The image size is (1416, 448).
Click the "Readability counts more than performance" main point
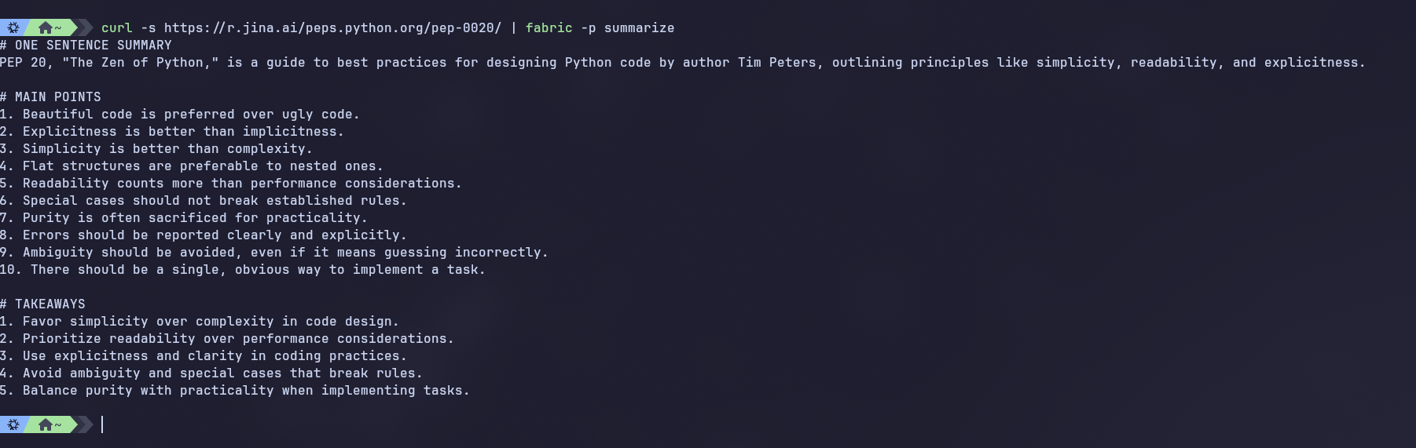[241, 184]
